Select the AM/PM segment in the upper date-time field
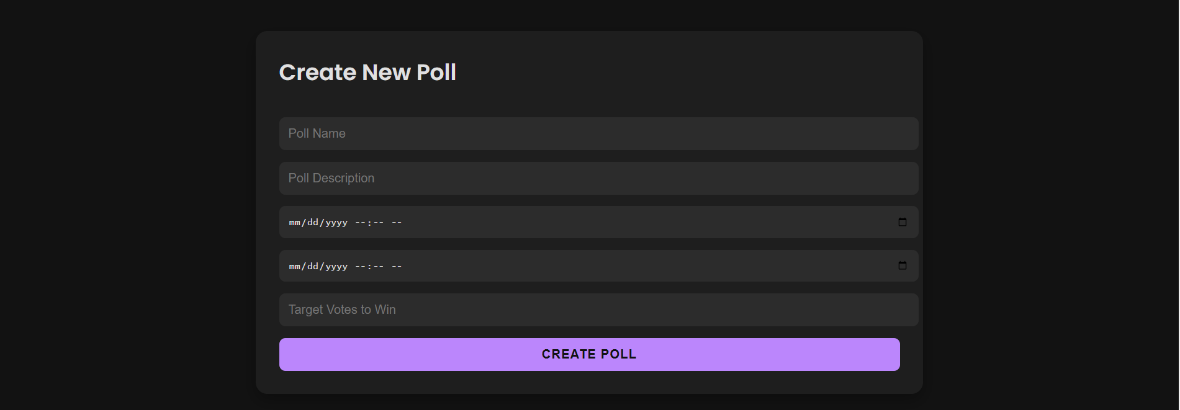 point(397,223)
